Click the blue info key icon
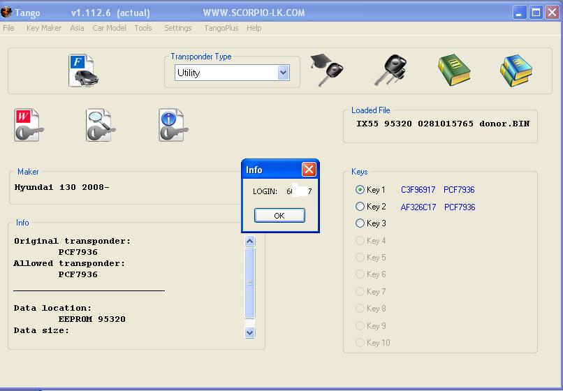Viewport: 563px width, 391px height. [173, 125]
